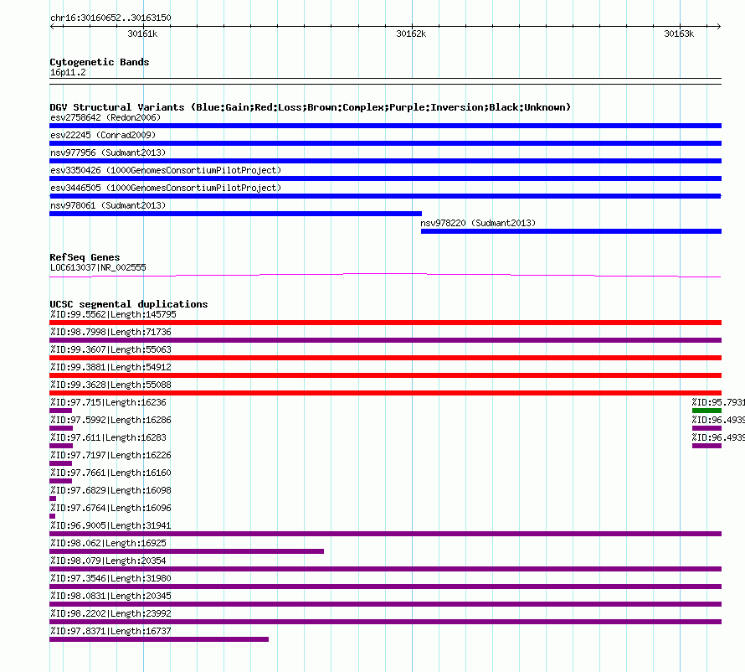
Task: Click the blue bar under nsv977956
Action: pyautogui.click(x=385, y=161)
